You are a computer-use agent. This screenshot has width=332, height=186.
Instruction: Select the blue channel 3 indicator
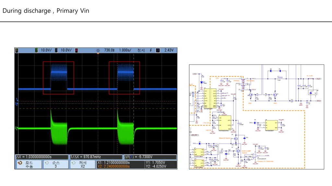tap(56, 50)
